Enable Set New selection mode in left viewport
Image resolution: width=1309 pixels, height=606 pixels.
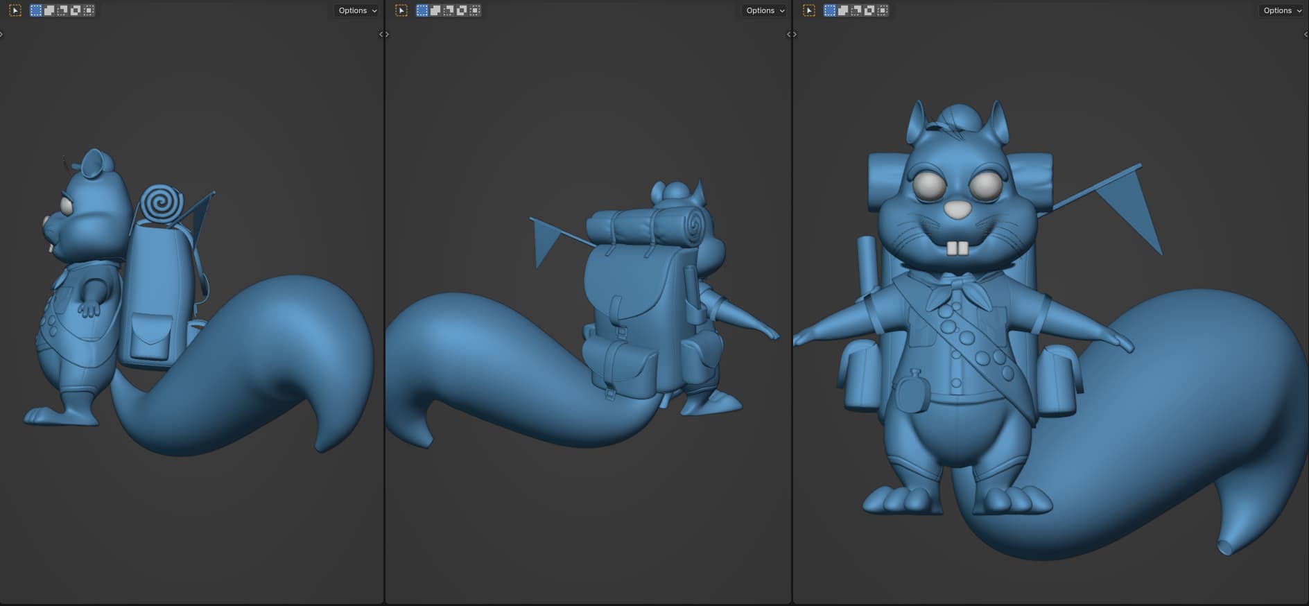36,10
